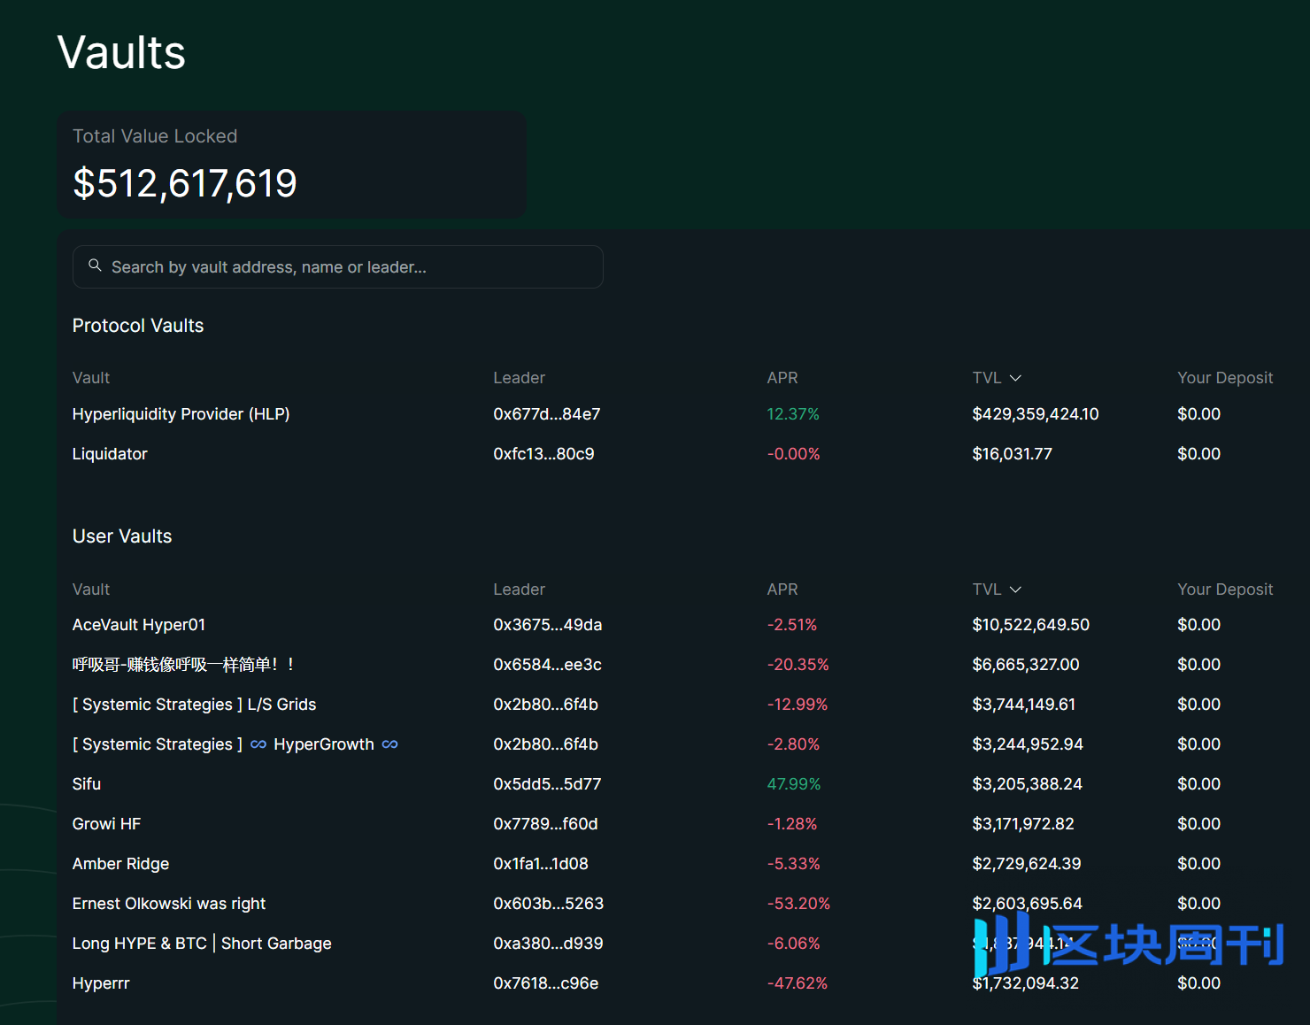
Task: Open Hyperliquidity Provider (HLP) vault
Action: coord(181,414)
